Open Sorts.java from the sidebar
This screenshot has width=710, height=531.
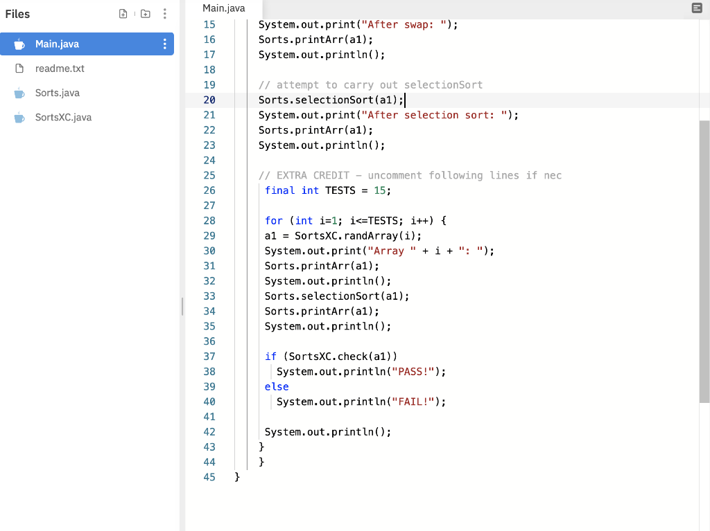58,93
